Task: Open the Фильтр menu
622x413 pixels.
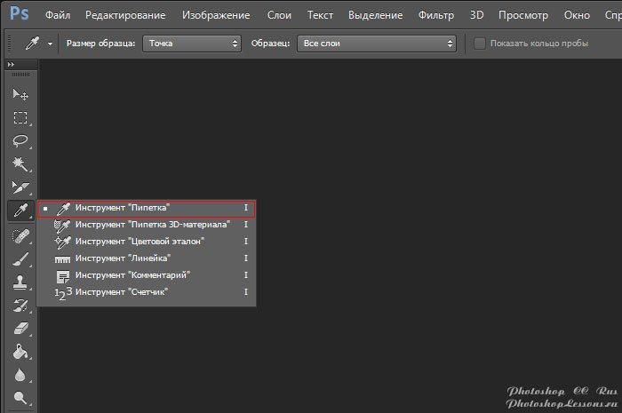Action: tap(435, 16)
